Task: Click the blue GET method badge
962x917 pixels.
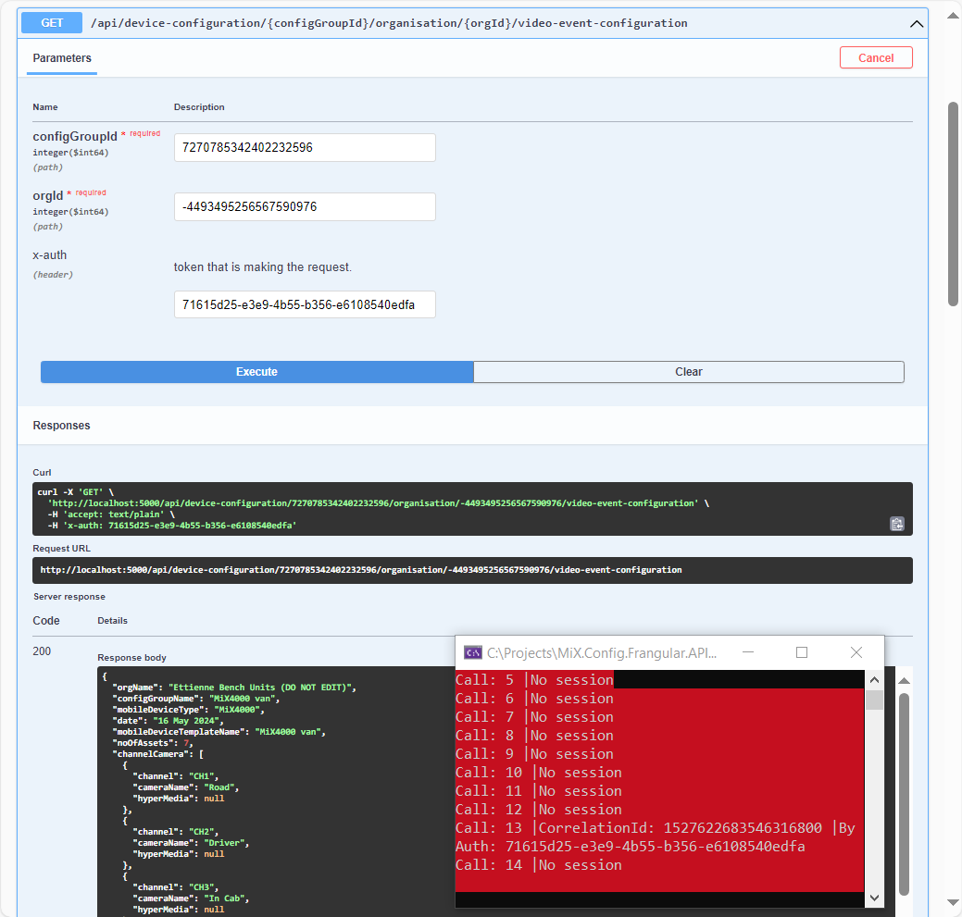Action: point(52,23)
